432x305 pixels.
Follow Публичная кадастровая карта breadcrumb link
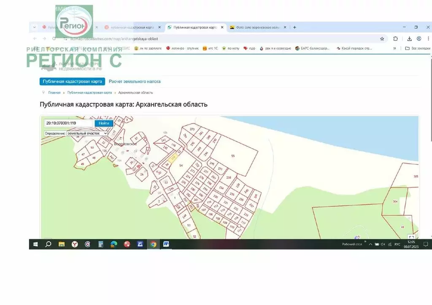tap(89, 92)
